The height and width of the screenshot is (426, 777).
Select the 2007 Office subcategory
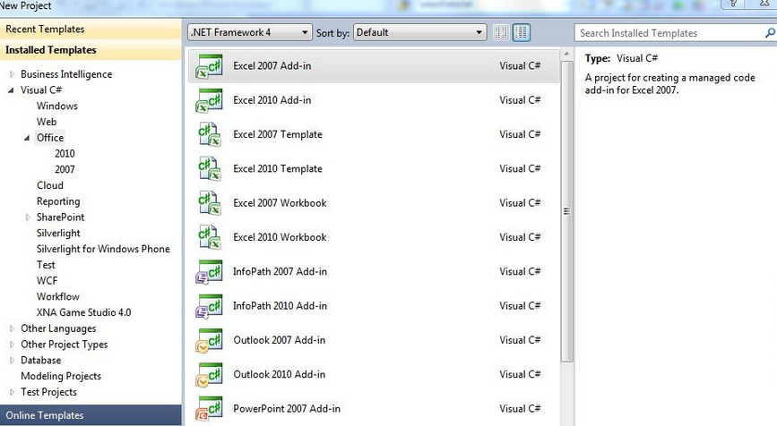pos(65,169)
